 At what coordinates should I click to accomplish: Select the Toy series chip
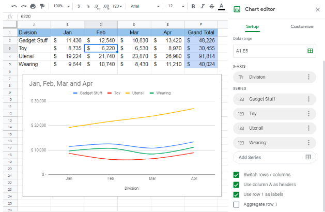tap(274, 113)
